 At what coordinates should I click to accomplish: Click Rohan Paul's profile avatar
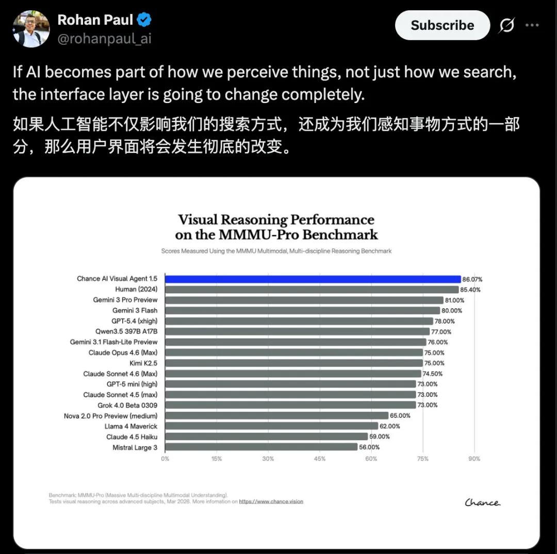[x=31, y=29]
